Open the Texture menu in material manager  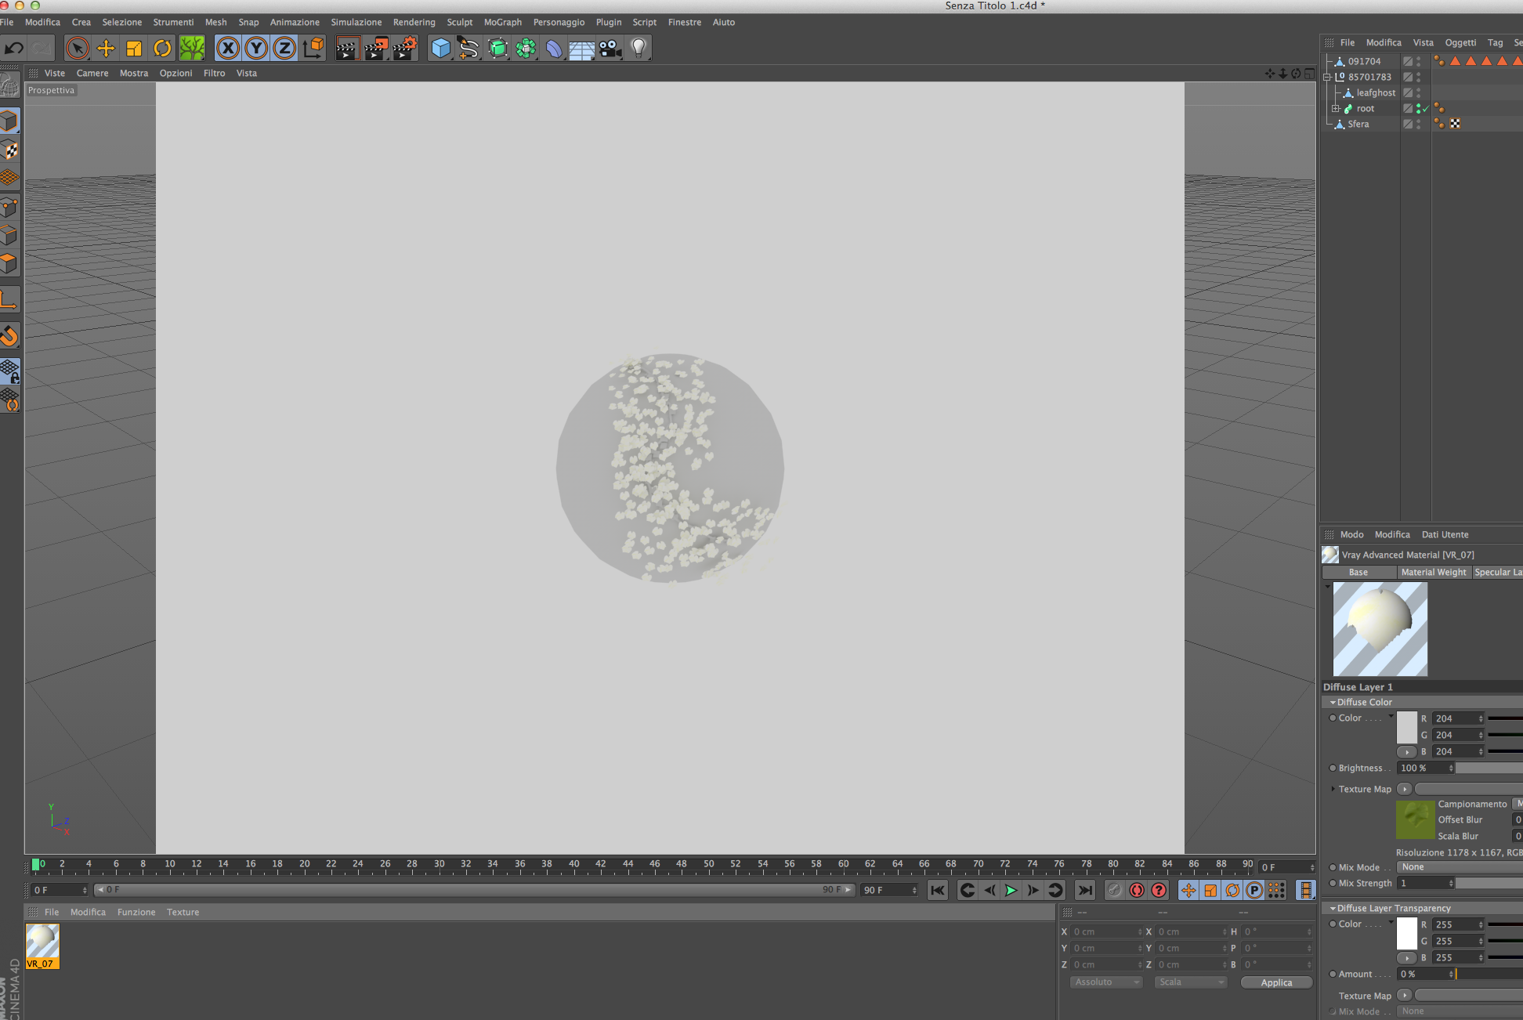pos(183,912)
